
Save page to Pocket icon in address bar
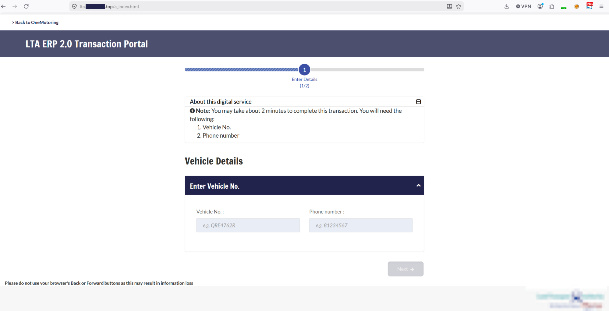point(449,6)
